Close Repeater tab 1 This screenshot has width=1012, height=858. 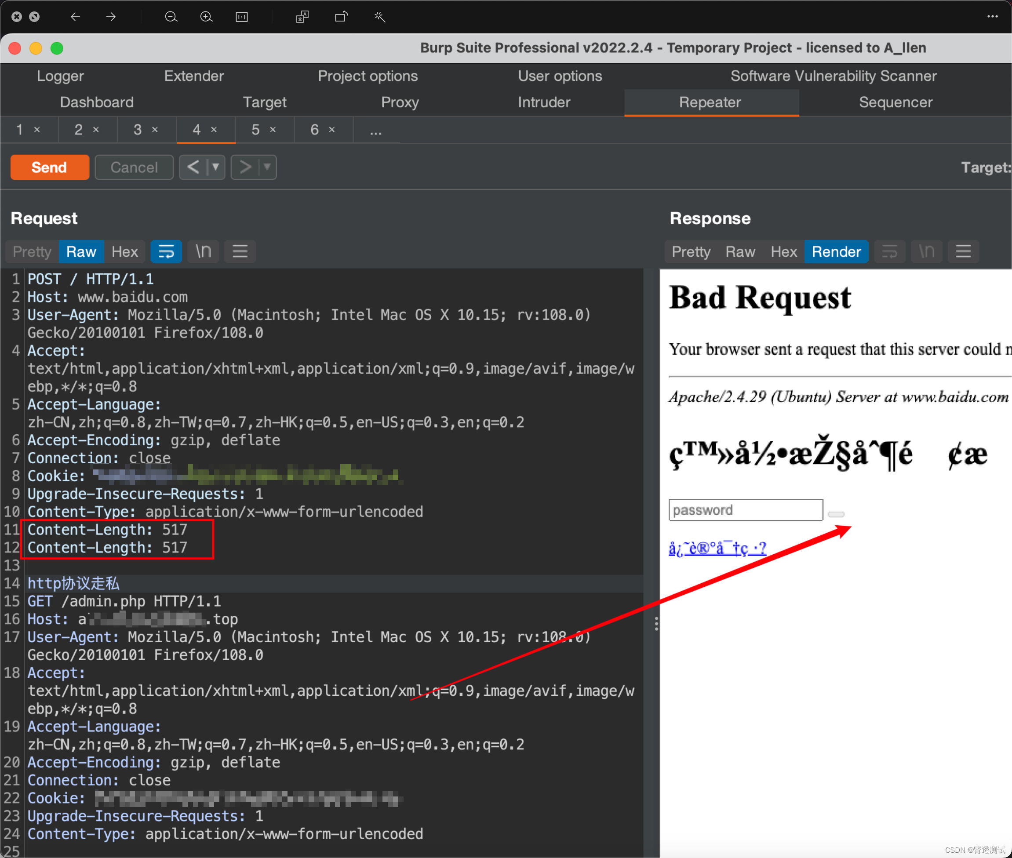(37, 130)
